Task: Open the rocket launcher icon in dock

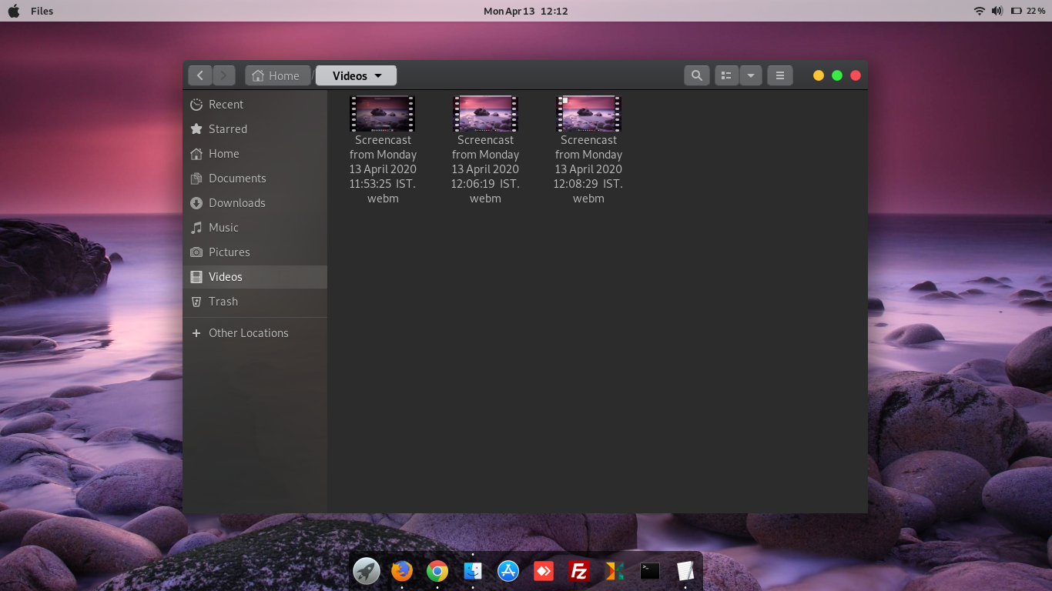Action: (x=366, y=571)
